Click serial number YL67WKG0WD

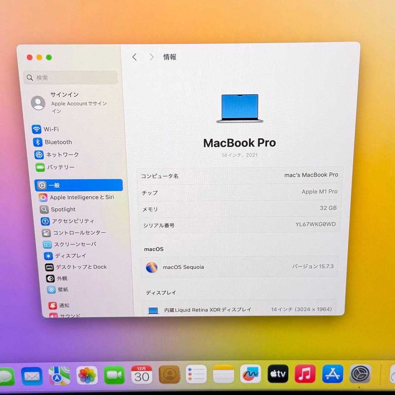coord(316,224)
